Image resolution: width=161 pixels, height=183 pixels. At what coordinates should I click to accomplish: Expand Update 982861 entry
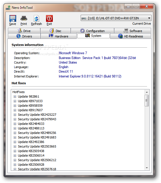coord(15,96)
